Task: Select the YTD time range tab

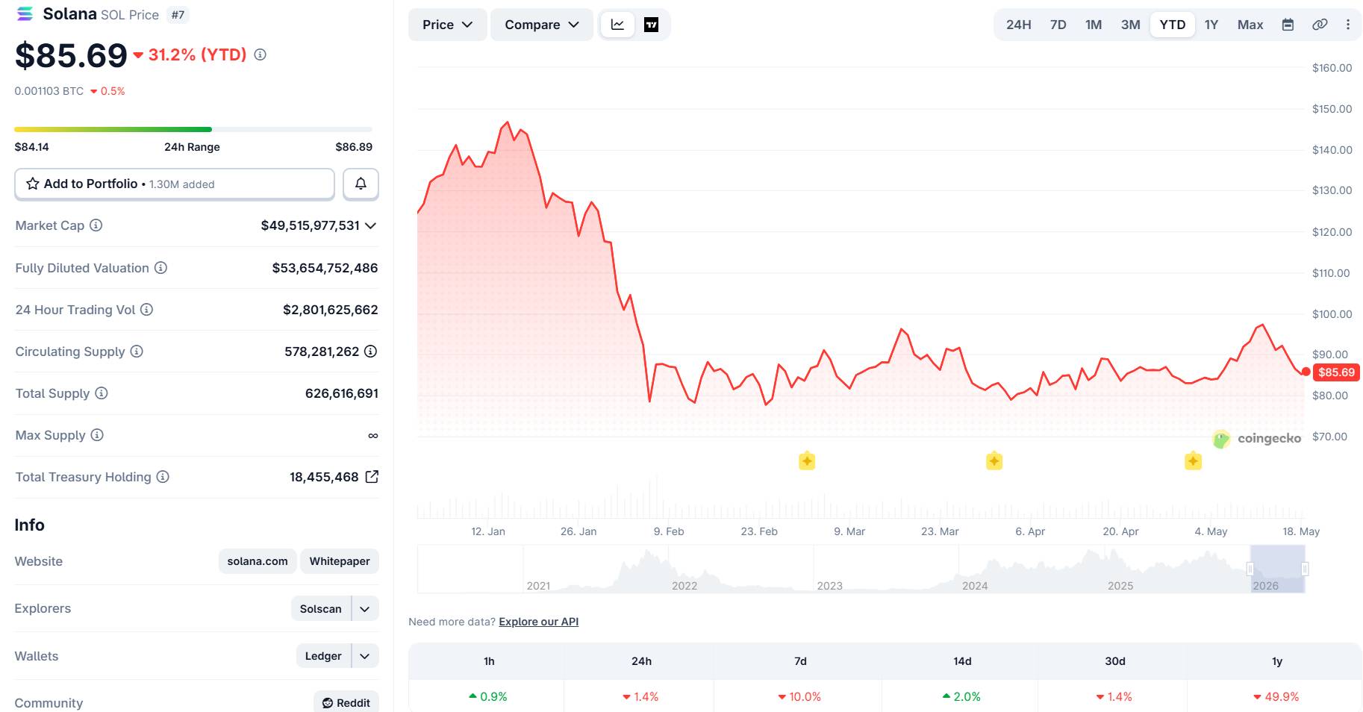Action: coord(1173,25)
